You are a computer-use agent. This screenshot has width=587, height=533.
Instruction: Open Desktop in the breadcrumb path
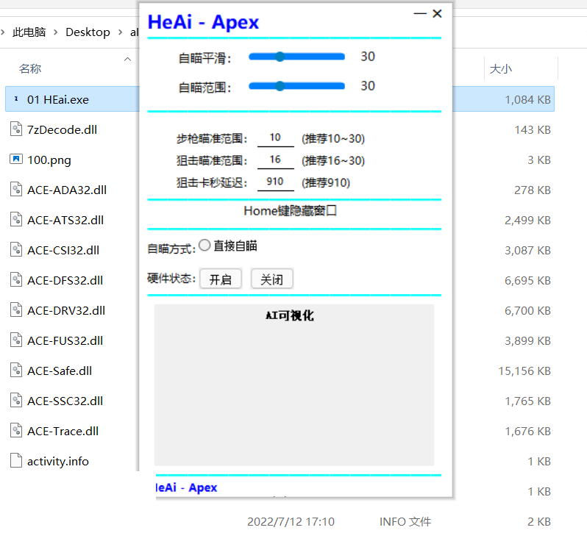click(x=88, y=32)
